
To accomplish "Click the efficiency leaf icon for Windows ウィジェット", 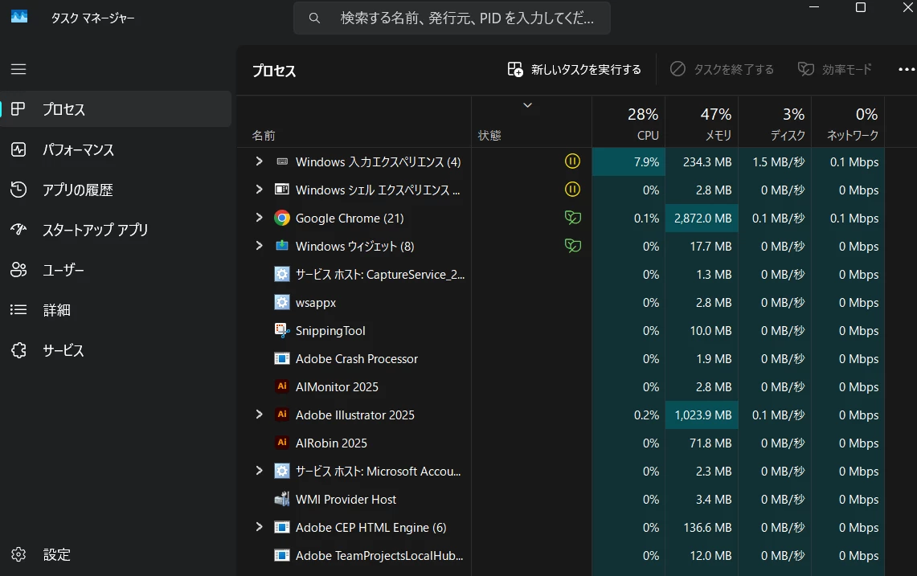I will pos(572,246).
